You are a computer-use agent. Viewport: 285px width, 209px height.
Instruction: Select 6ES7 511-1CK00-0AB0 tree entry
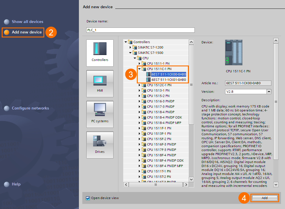(169, 74)
